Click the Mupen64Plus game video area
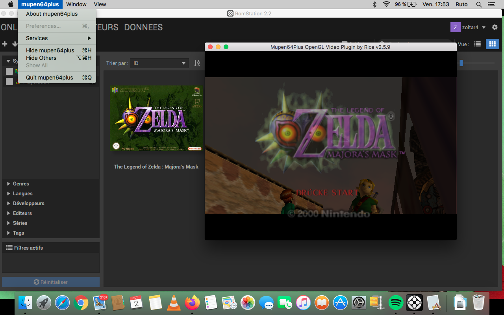This screenshot has height=315, width=504. tap(331, 146)
